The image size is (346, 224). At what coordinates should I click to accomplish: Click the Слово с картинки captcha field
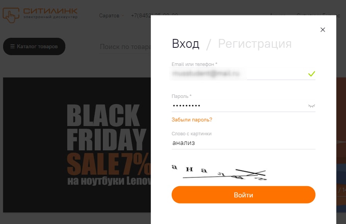point(244,143)
